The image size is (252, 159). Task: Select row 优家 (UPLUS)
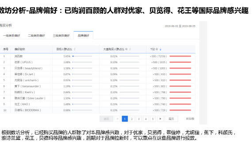pos(97,62)
